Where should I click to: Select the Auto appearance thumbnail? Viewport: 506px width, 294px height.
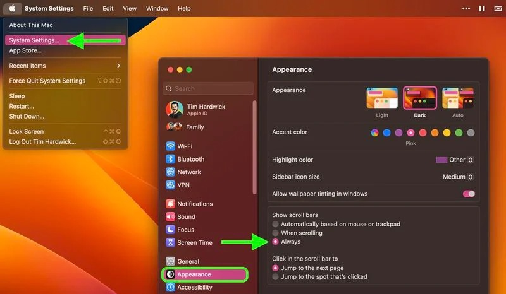tap(458, 98)
